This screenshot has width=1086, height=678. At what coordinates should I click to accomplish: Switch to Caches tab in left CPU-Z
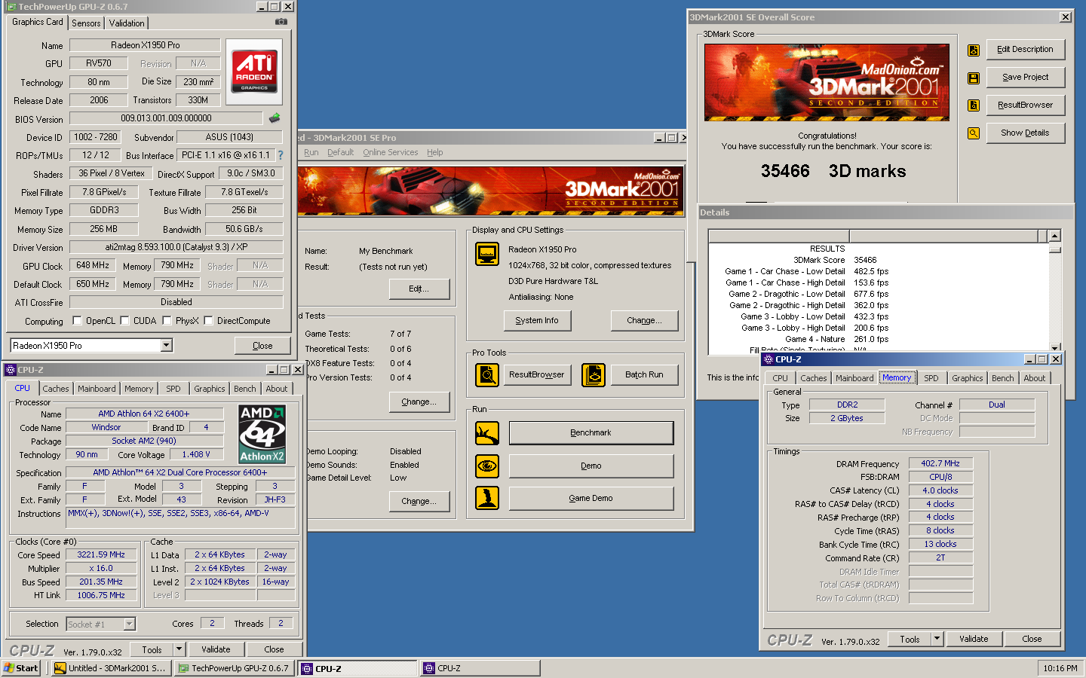click(x=56, y=389)
